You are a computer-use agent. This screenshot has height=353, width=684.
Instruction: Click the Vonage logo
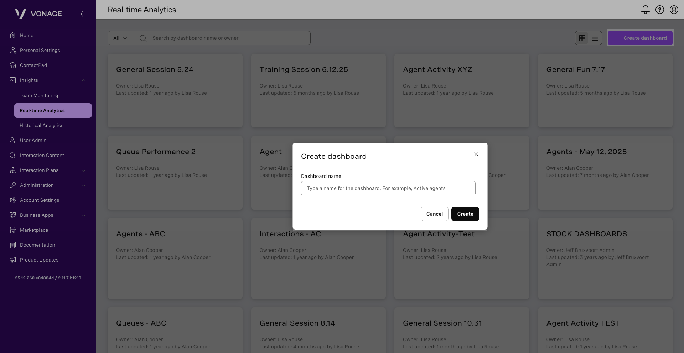click(38, 14)
